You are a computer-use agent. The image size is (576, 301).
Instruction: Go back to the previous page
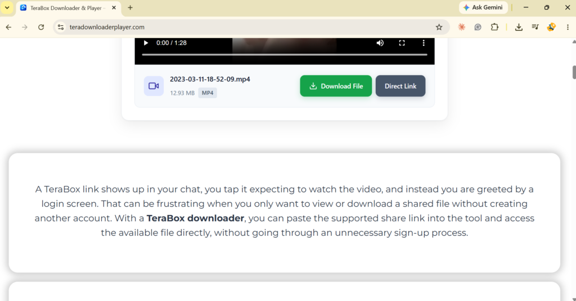tap(8, 27)
